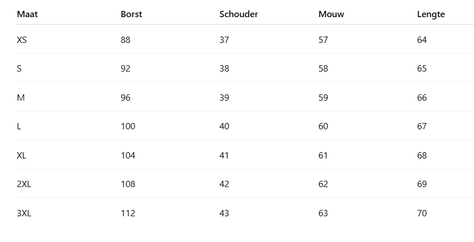Image resolution: width=474 pixels, height=242 pixels.
Task: Click sleeve value 61 for size XL
Action: tap(323, 156)
